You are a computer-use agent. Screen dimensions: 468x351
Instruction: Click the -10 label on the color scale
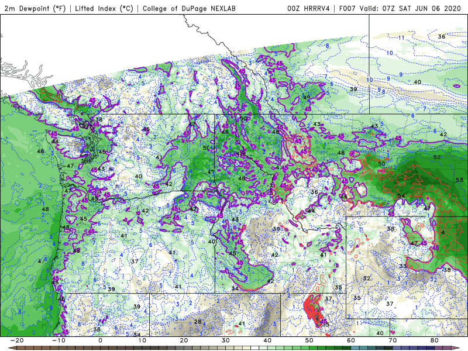tap(58, 340)
